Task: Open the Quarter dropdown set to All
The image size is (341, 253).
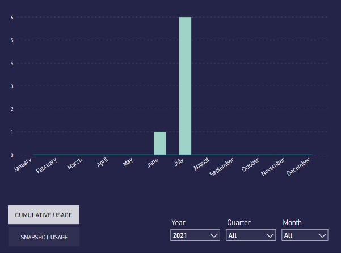Action: (251, 235)
